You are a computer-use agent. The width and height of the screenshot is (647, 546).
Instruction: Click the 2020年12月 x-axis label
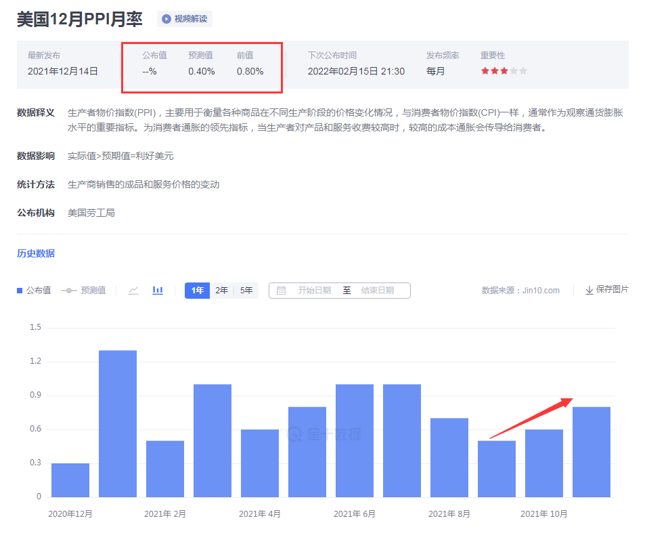(70, 513)
